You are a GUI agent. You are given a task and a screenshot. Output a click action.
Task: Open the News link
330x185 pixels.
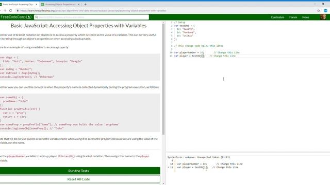click(305, 17)
